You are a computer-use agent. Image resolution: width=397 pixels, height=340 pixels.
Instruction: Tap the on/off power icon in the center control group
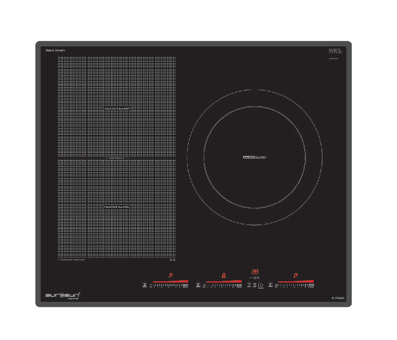click(261, 285)
